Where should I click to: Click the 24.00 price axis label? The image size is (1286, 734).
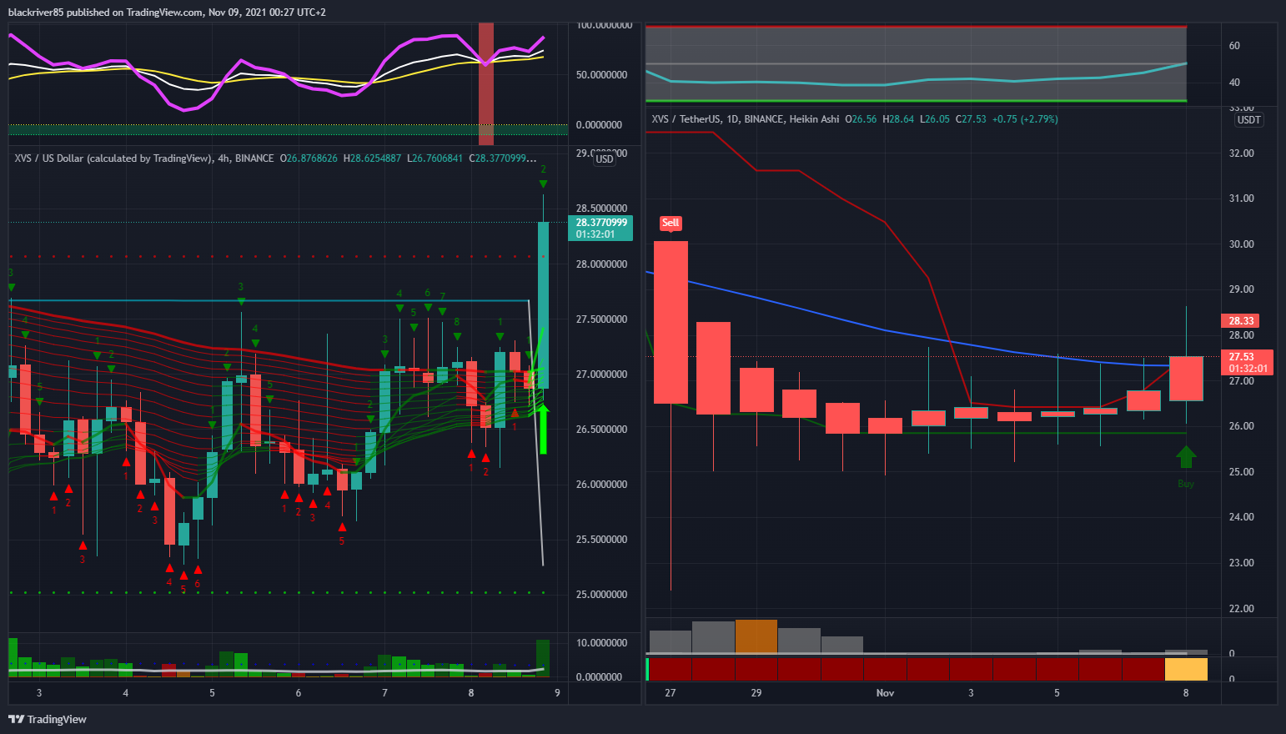tap(1241, 517)
